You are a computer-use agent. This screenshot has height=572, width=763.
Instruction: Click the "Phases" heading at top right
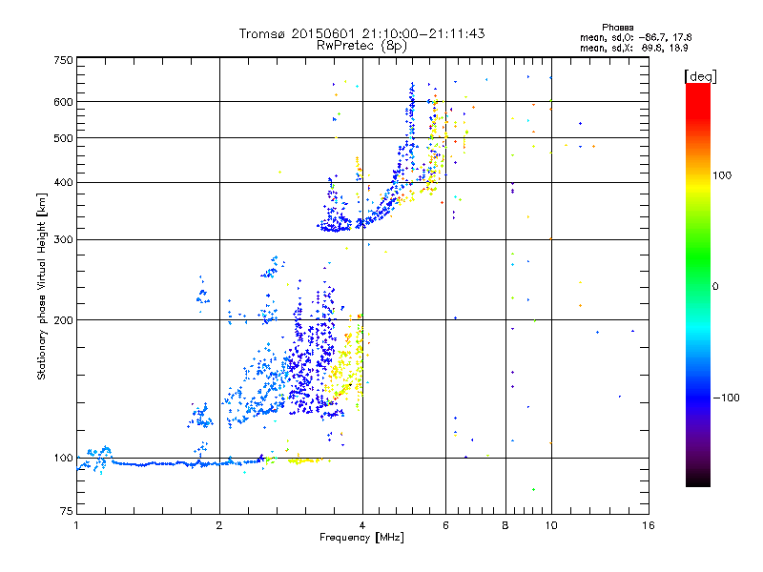617,28
